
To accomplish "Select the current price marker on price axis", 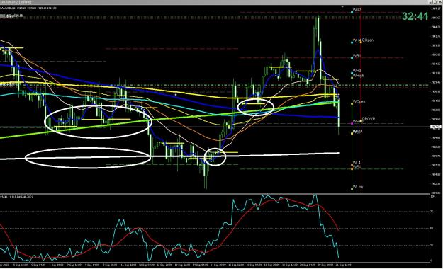I will [436, 127].
